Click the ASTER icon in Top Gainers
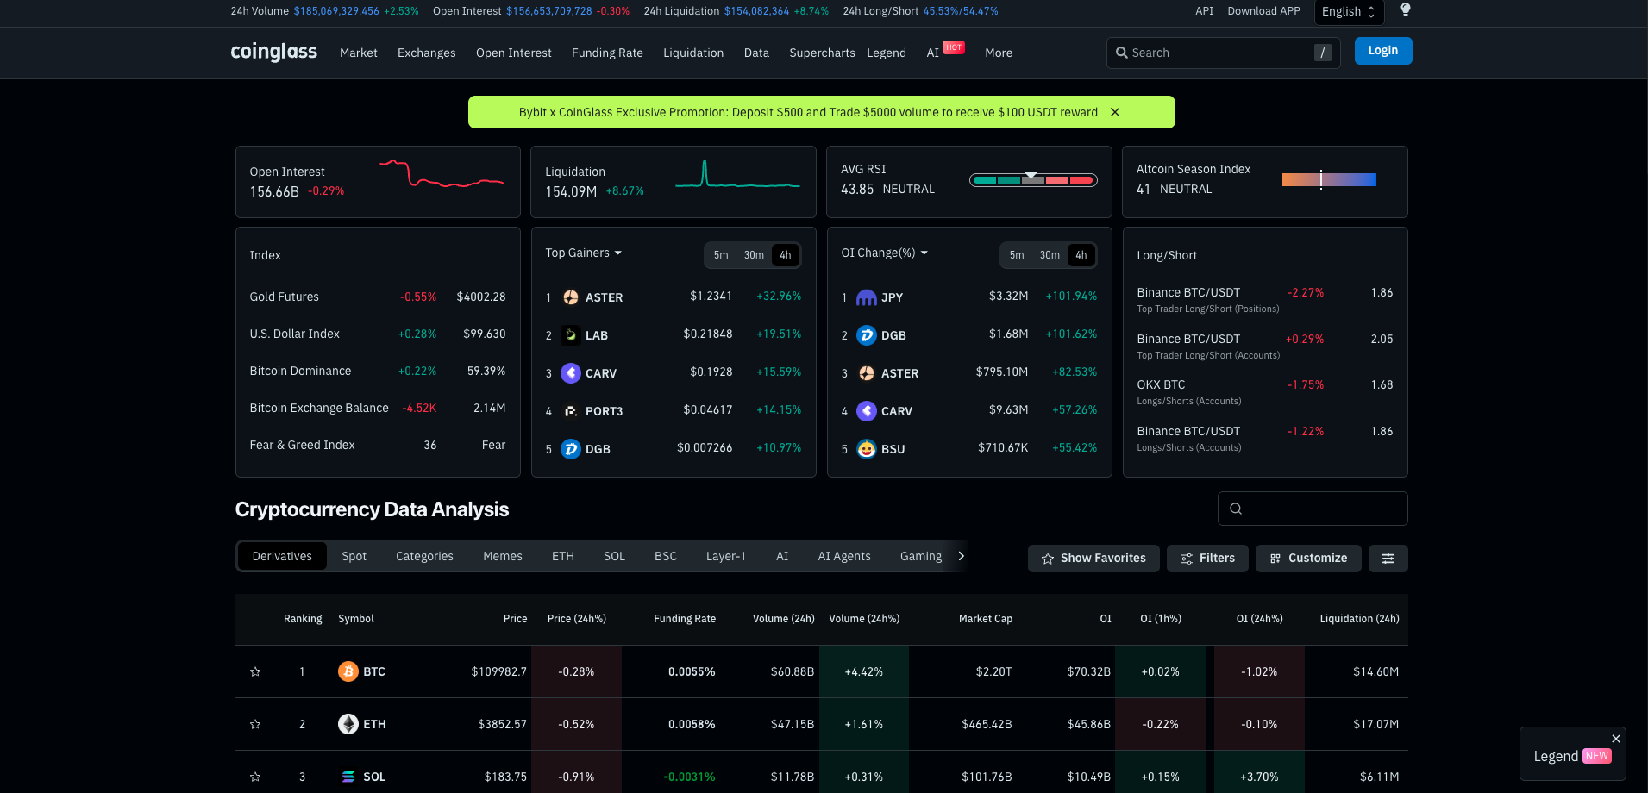This screenshot has height=793, width=1648. pos(571,297)
